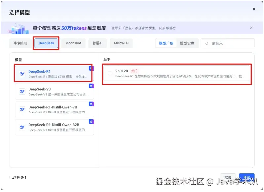Switch to the Moonshot provider tab
This screenshot has height=192, width=264.
pyautogui.click(x=73, y=43)
